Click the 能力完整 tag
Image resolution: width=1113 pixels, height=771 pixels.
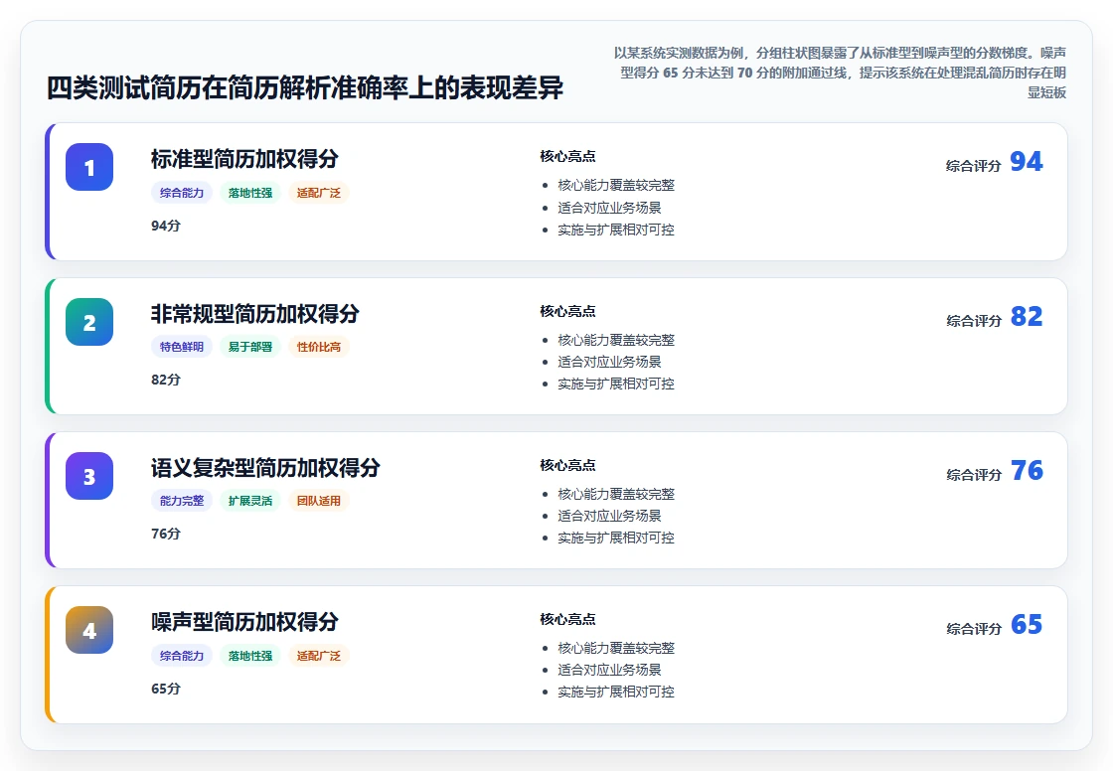coord(182,501)
